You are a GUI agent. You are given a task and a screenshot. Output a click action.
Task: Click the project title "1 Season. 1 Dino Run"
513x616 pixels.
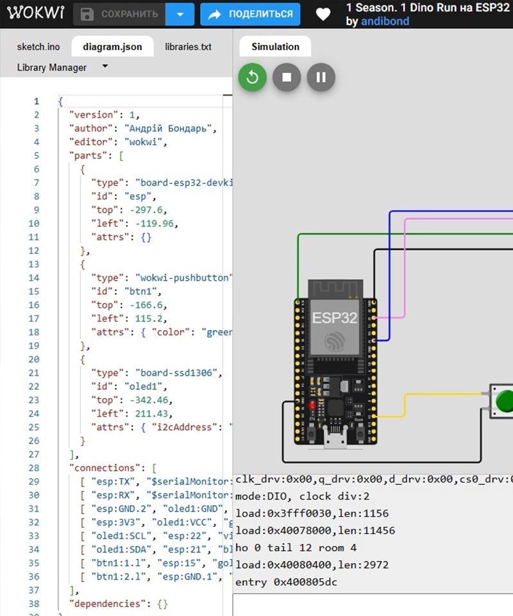pos(428,8)
